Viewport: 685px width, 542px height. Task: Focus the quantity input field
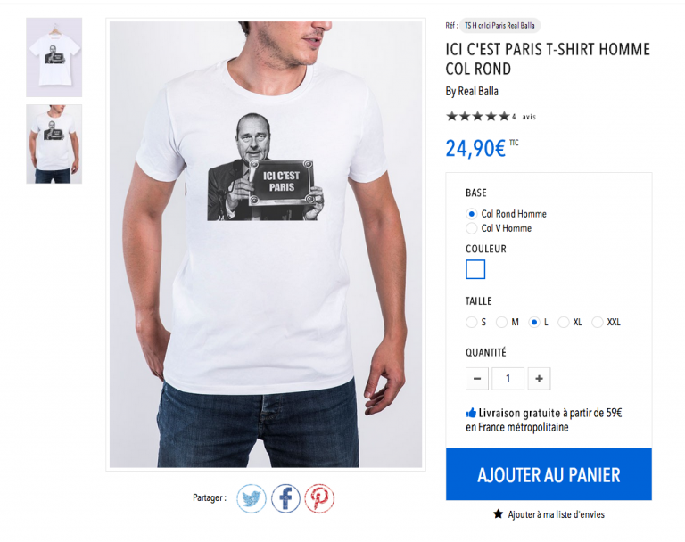(x=508, y=378)
